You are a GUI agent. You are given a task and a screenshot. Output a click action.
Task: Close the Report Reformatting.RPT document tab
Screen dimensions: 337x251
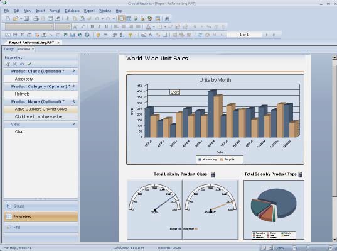(58, 43)
